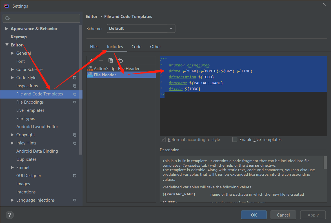Click the Editor breadcrumb link
The width and height of the screenshot is (331, 223).
click(x=92, y=16)
